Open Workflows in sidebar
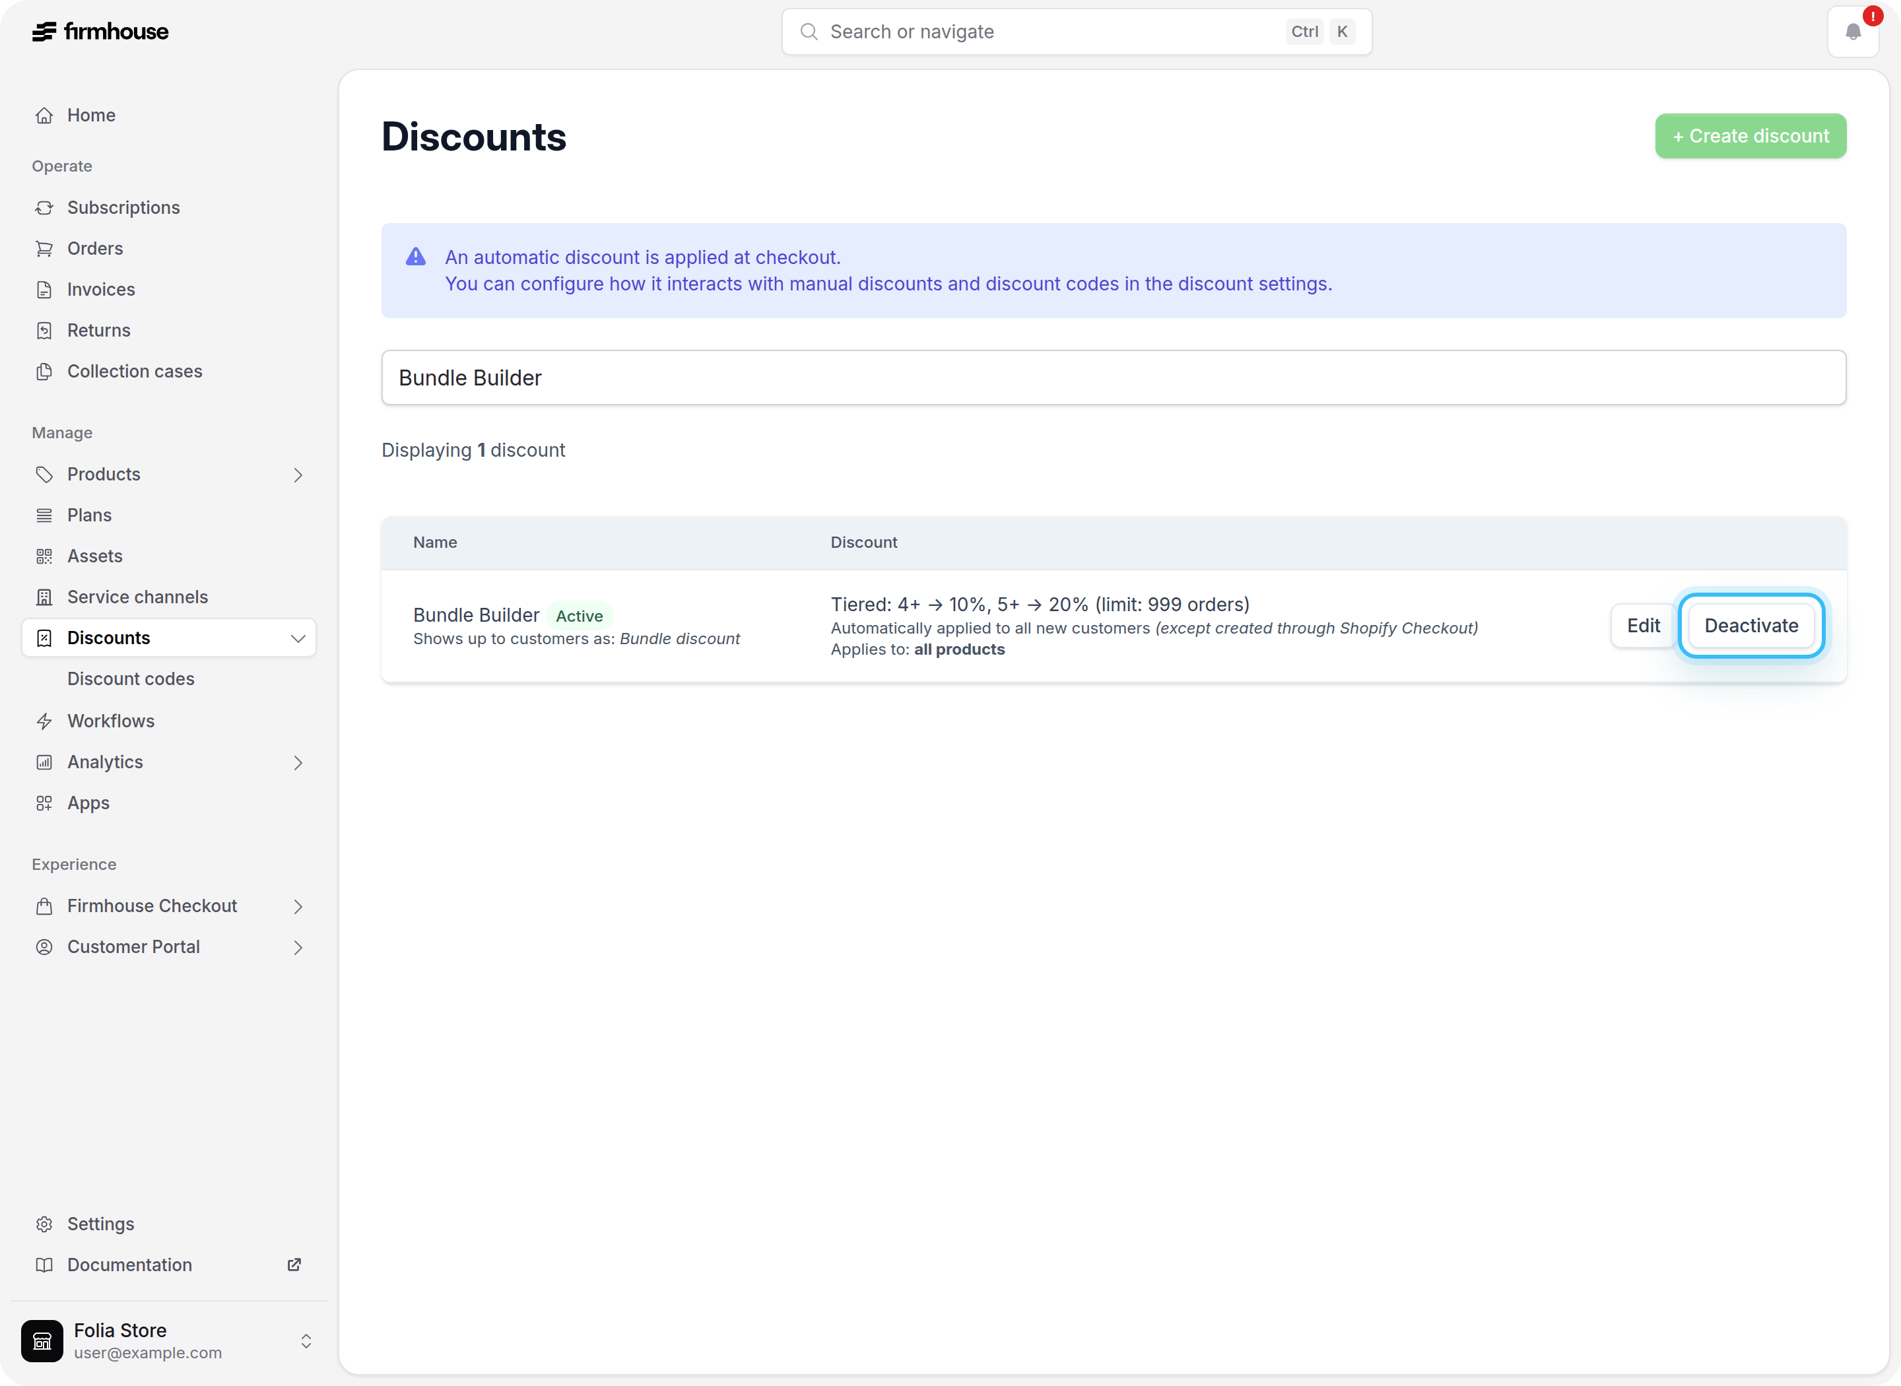Image resolution: width=1901 pixels, height=1386 pixels. click(x=168, y=721)
